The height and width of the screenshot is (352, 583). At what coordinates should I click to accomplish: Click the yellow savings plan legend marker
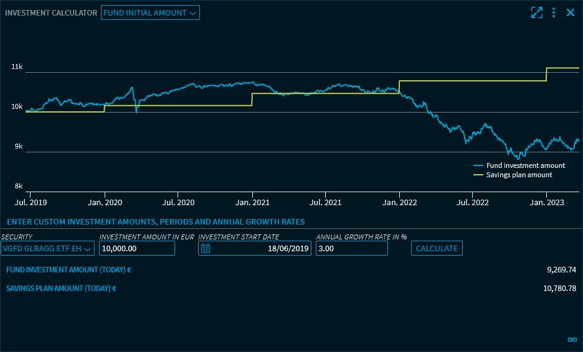point(478,175)
